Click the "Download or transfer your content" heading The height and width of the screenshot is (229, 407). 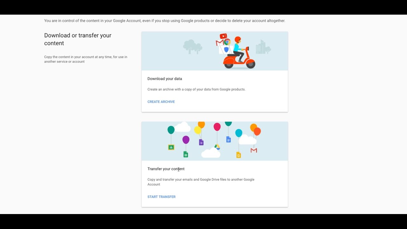click(x=78, y=39)
